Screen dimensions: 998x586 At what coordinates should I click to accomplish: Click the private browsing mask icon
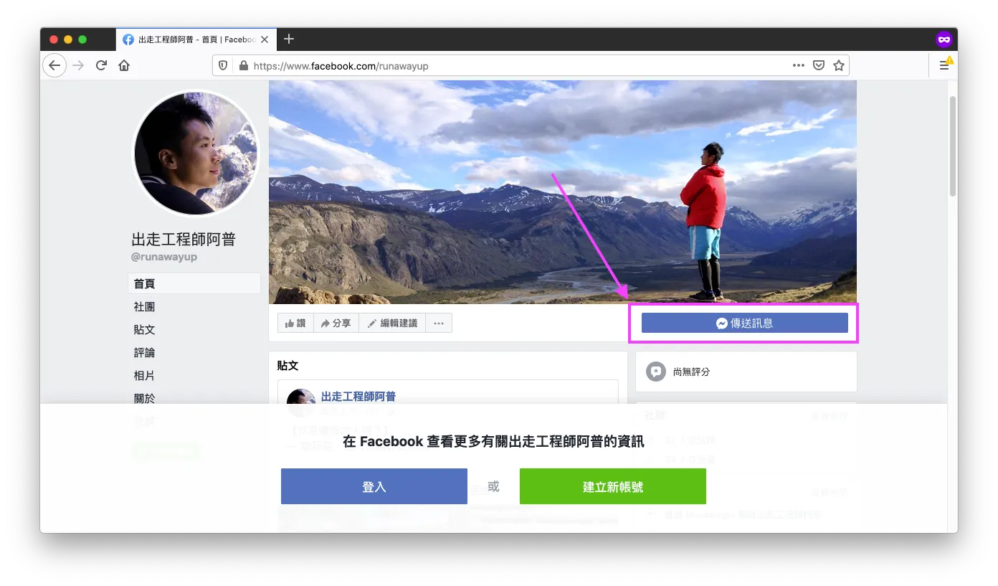click(944, 39)
